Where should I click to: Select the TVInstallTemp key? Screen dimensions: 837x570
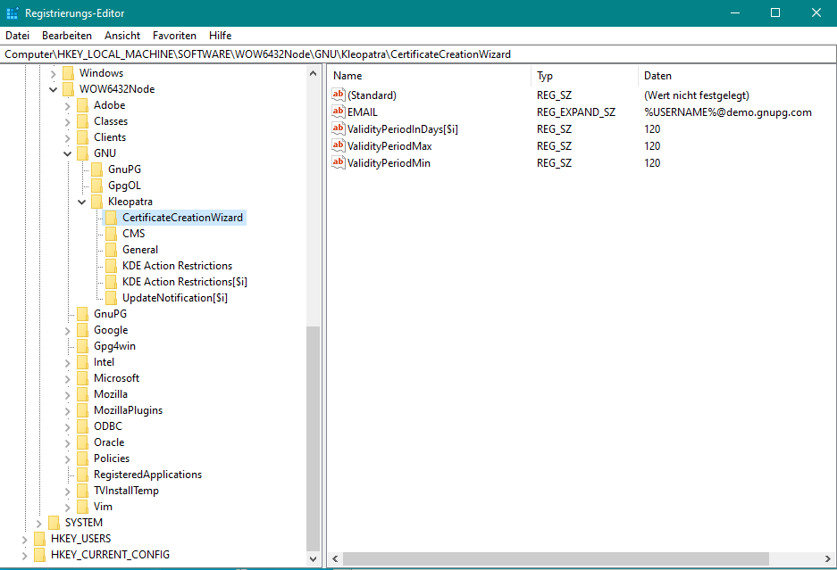(126, 491)
